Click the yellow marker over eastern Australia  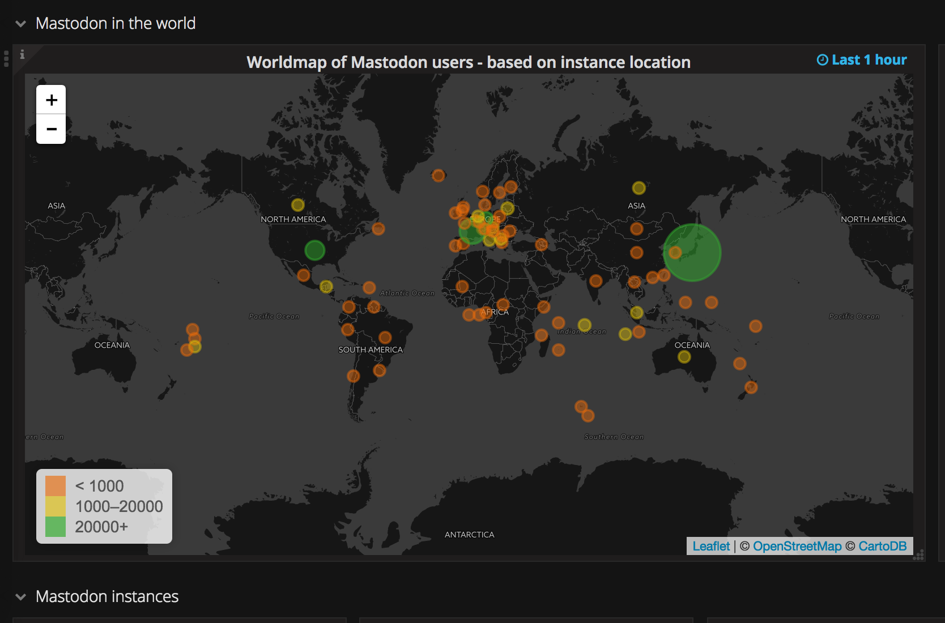pyautogui.click(x=684, y=357)
